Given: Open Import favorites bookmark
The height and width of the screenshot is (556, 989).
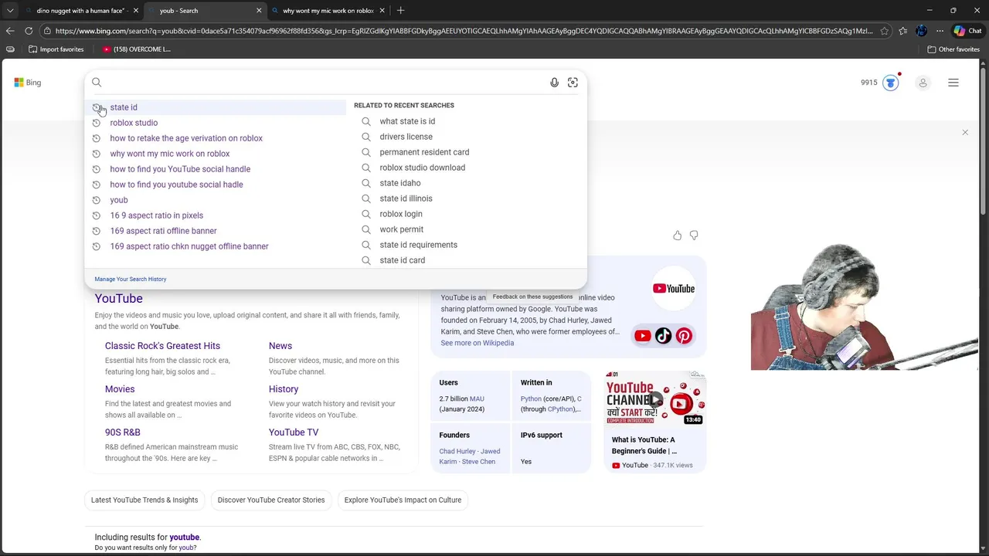Looking at the screenshot, I should click(56, 49).
